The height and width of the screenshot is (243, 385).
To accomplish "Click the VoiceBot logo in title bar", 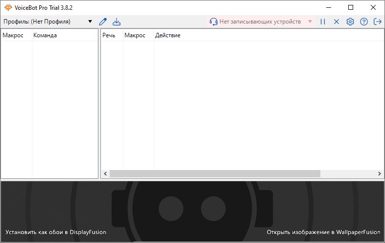I will pos(8,8).
